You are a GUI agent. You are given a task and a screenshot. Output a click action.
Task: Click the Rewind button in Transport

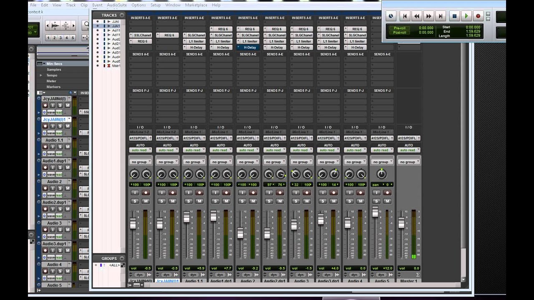416,16
